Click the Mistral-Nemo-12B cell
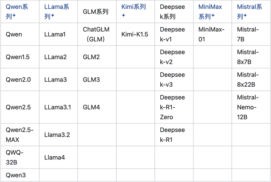 (248, 107)
